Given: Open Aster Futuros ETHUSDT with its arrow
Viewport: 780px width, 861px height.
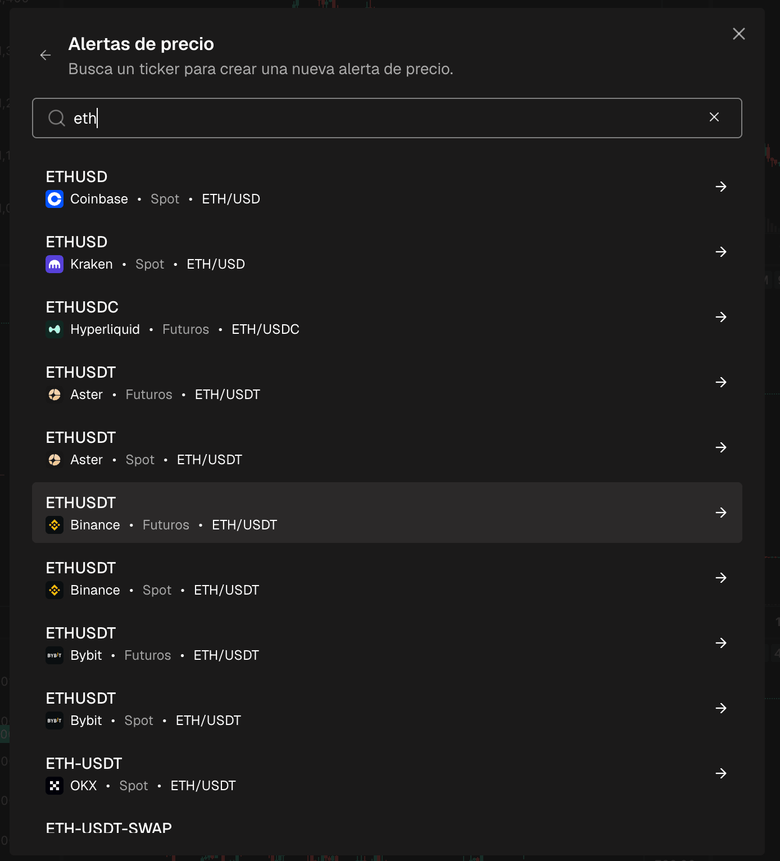Looking at the screenshot, I should pos(721,382).
